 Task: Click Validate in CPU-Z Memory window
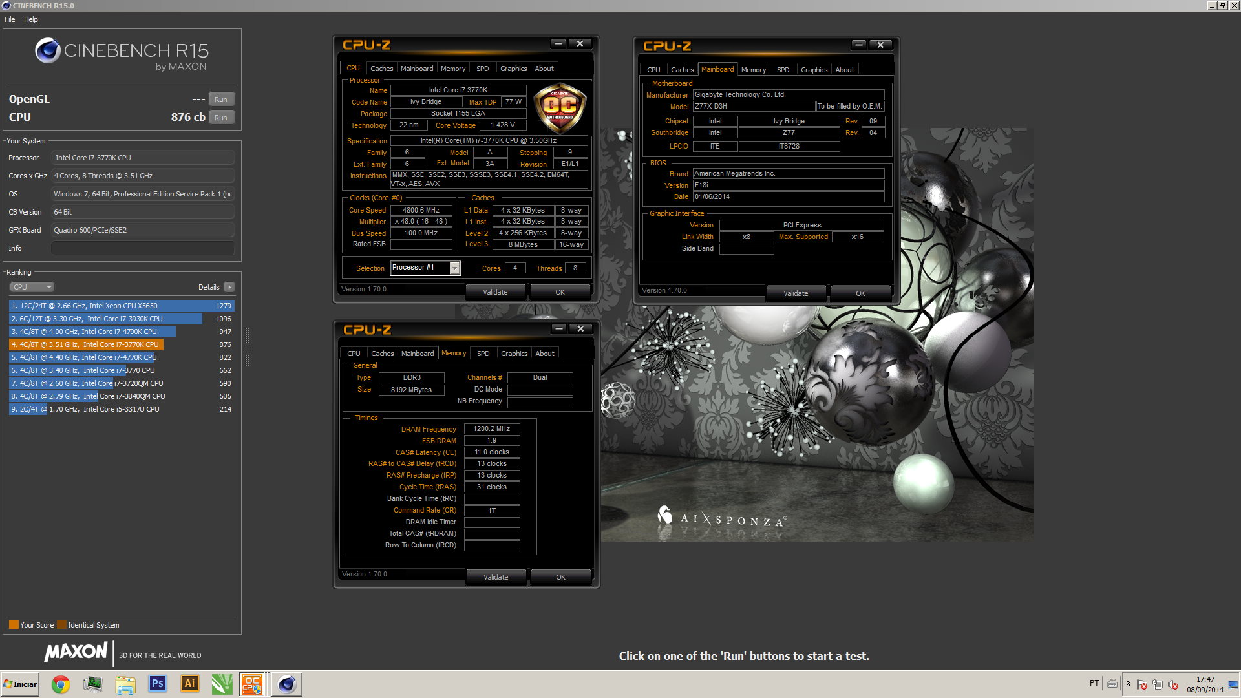(x=496, y=577)
